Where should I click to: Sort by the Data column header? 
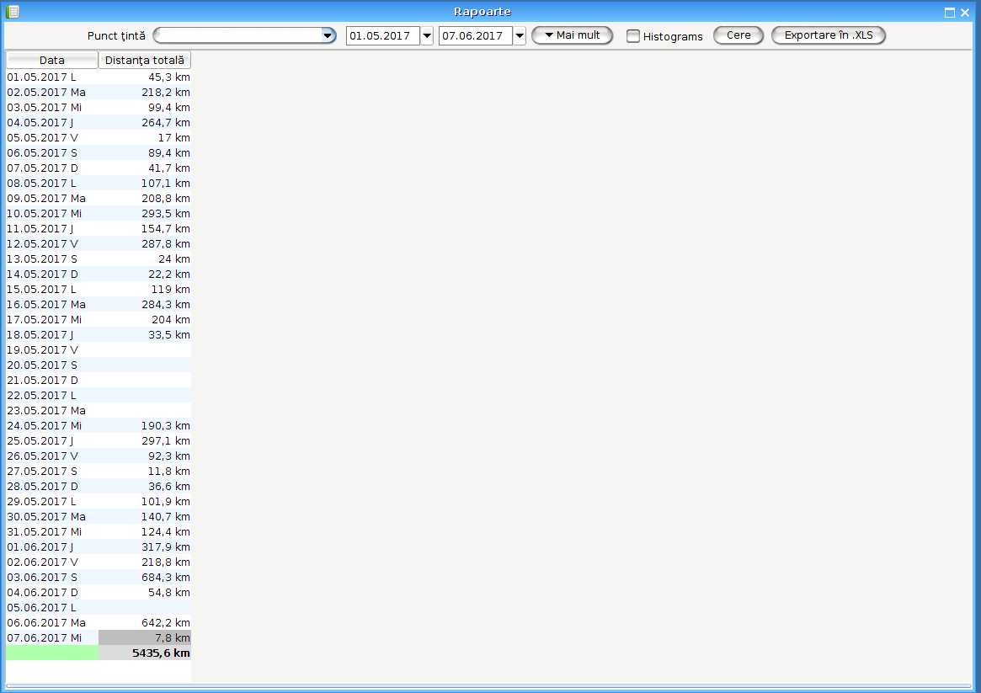(52, 61)
